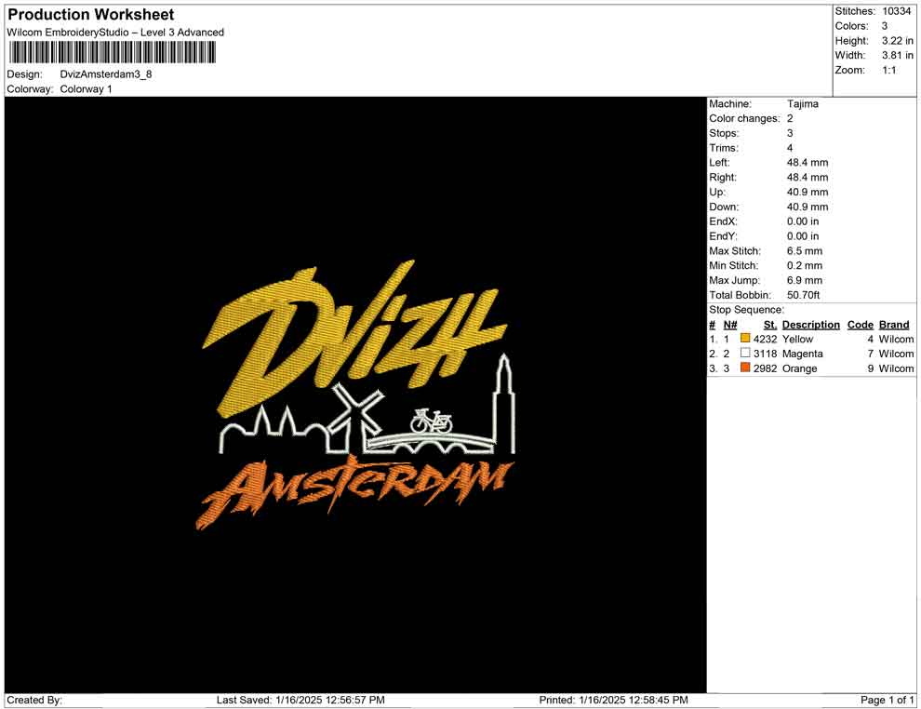
Task: Click the 'Right:' label
Action: pos(723,178)
